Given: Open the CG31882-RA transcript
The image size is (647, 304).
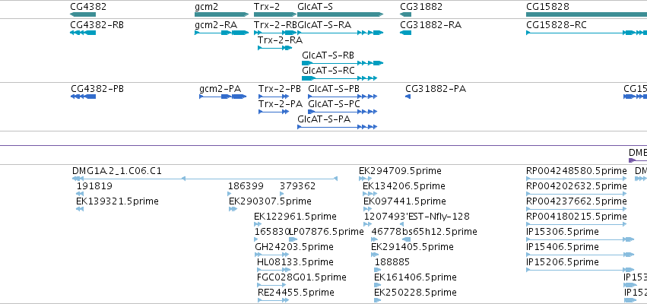Looking at the screenshot, I should pyautogui.click(x=406, y=33).
